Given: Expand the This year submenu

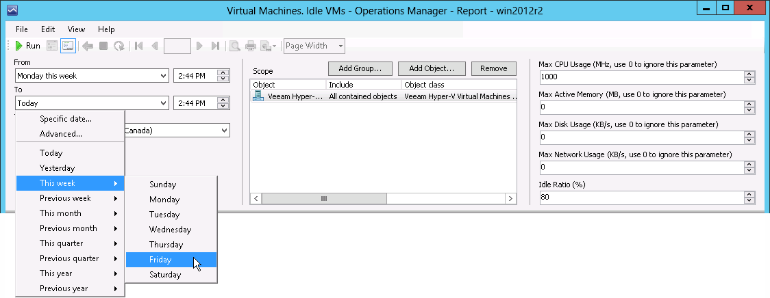Looking at the screenshot, I should tap(71, 273).
